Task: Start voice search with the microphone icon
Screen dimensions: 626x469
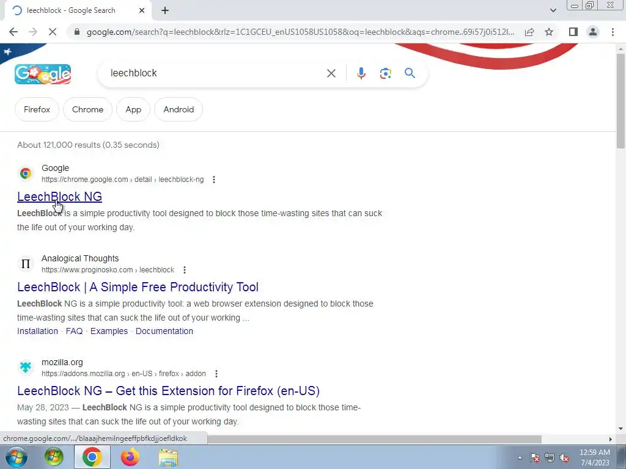Action: [361, 73]
